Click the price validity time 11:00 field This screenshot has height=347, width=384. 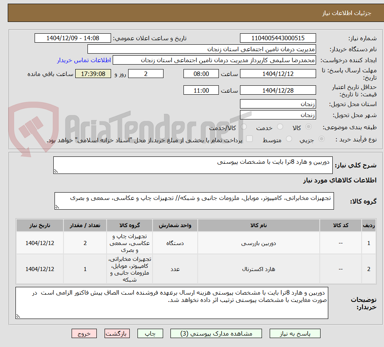pyautogui.click(x=201, y=90)
